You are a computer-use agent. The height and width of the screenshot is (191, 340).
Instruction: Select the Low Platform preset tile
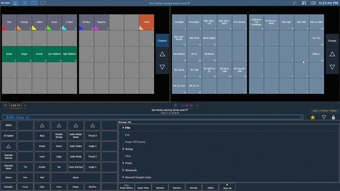point(54,54)
